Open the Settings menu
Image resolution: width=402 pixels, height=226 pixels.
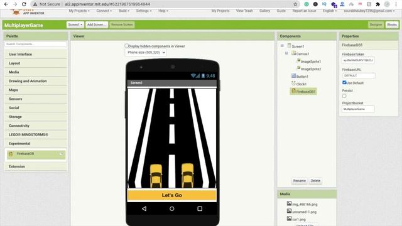point(144,11)
